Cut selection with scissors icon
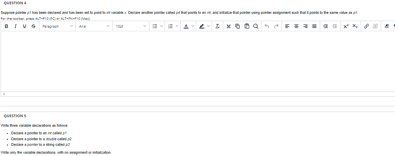This screenshot has height=156, width=395. pyautogui.click(x=228, y=26)
